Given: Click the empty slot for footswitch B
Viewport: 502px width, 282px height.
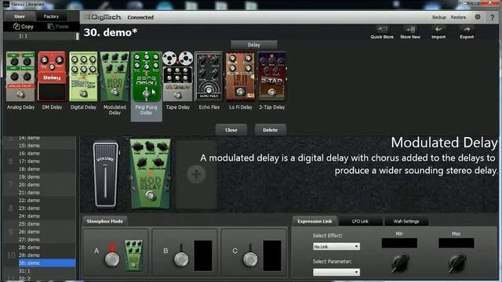Looking at the screenshot, I should coord(203,256).
